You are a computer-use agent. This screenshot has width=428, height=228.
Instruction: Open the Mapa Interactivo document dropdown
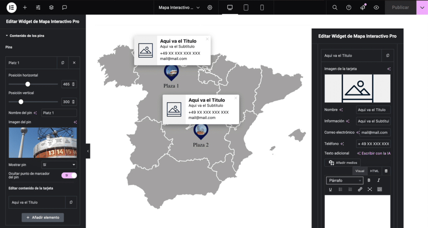[179, 8]
